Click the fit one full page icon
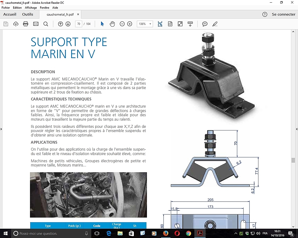The height and width of the screenshot is (238, 298). pyautogui.click(x=170, y=24)
